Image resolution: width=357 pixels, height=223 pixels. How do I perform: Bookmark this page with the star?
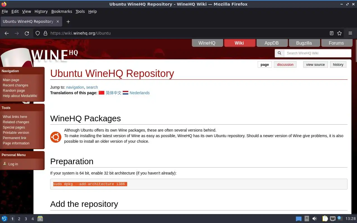pos(339,33)
